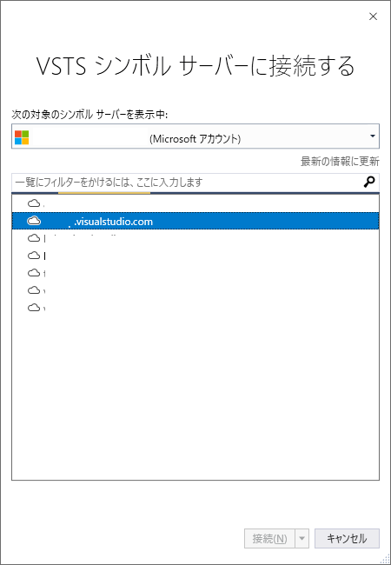
Task: Open the Microsoft account dropdown
Action: [x=195, y=136]
